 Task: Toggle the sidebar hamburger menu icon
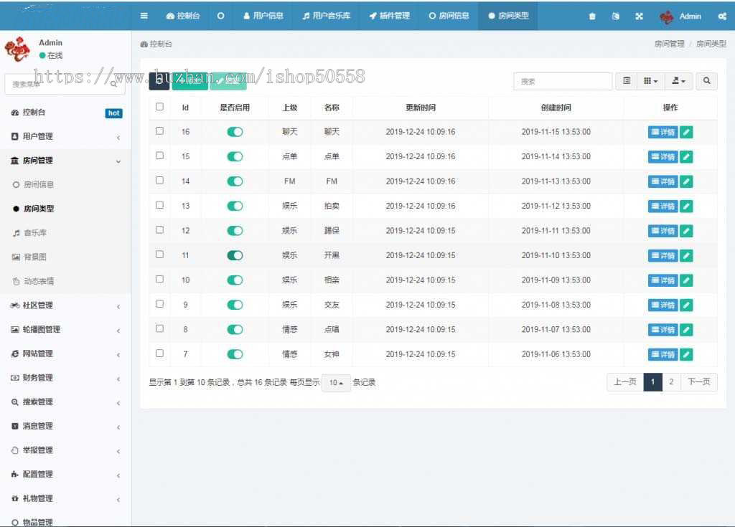[x=144, y=16]
